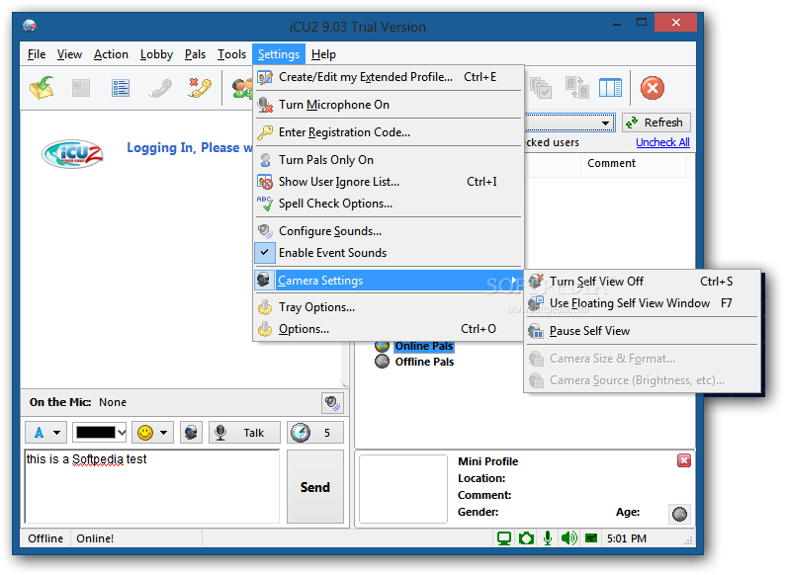Close the Mini Profile panel
Screen dimensions: 785x575
coord(684,460)
